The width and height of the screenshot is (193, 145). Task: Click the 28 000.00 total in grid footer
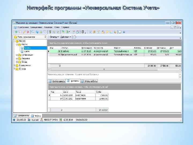pos(151,66)
